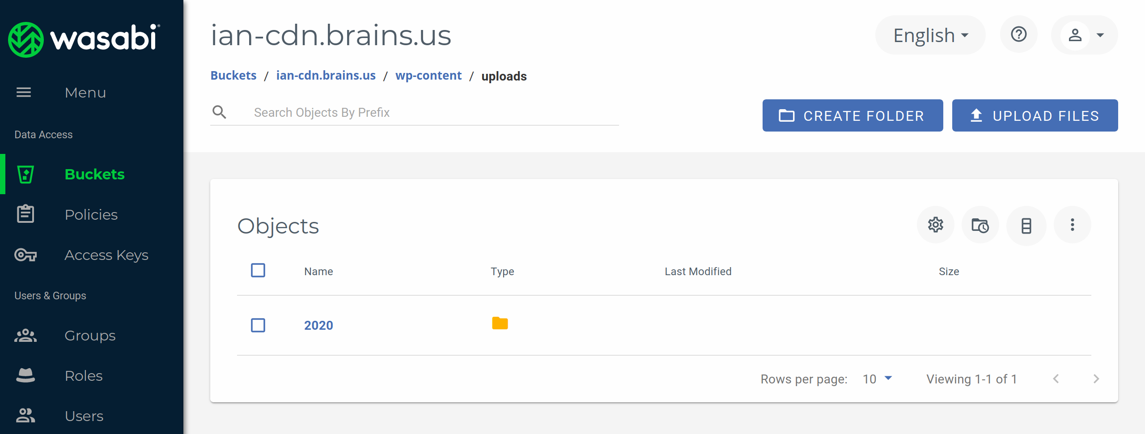Viewport: 1145px width, 434px height.
Task: Expand the English language dropdown
Action: (x=930, y=35)
